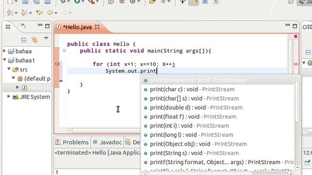Choose printf(String format, Object... args) proposal
The height and width of the screenshot is (175, 312).
tap(217, 162)
